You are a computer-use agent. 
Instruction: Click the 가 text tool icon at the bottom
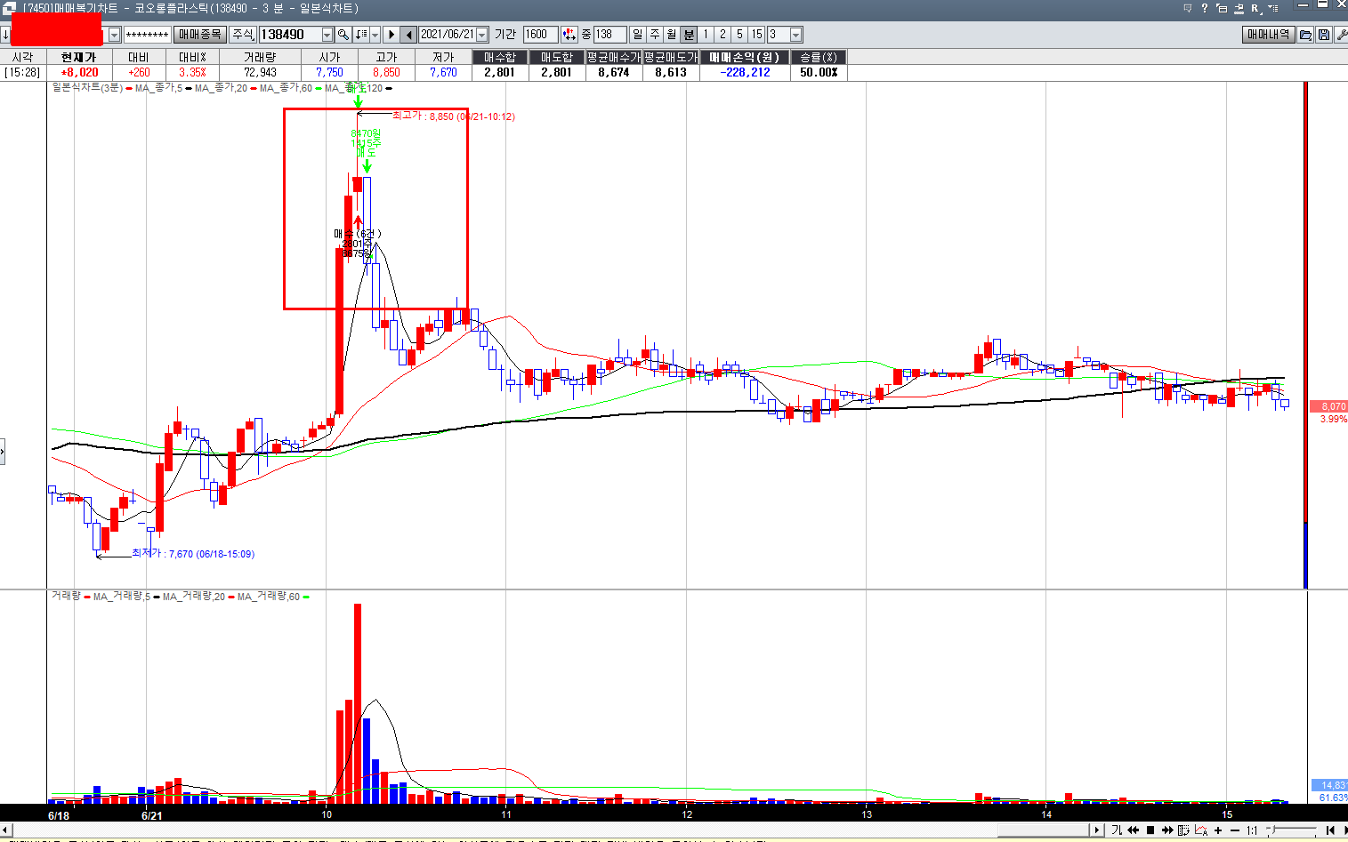pyautogui.click(x=1117, y=830)
